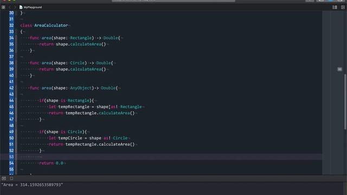Viewport: 347px width, 195px height.
Task: Click line number 51 in the gutter
Action: [11, 144]
